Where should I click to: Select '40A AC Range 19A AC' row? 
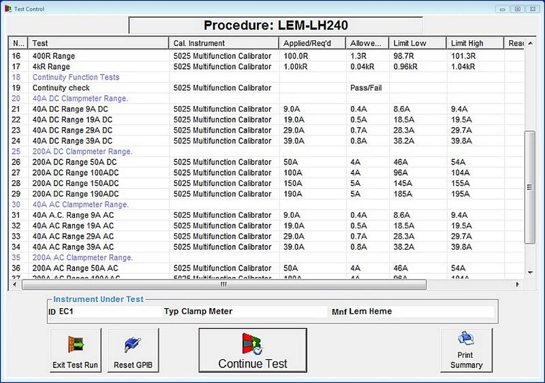pos(266,226)
